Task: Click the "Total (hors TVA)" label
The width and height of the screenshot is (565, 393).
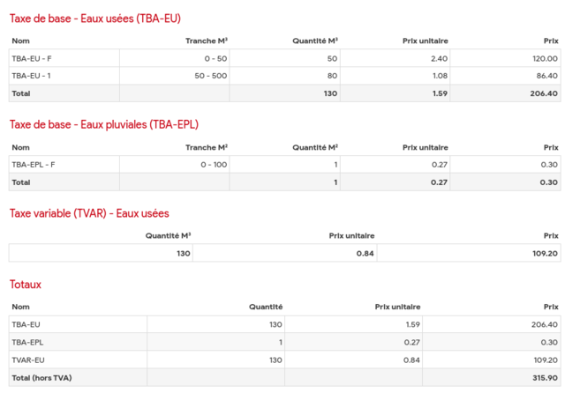Action: tap(41, 378)
